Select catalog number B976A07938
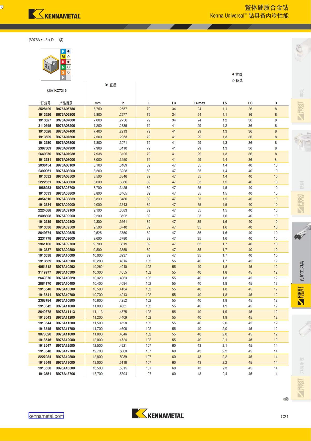This screenshot has width=311, height=441. pos(65,154)
